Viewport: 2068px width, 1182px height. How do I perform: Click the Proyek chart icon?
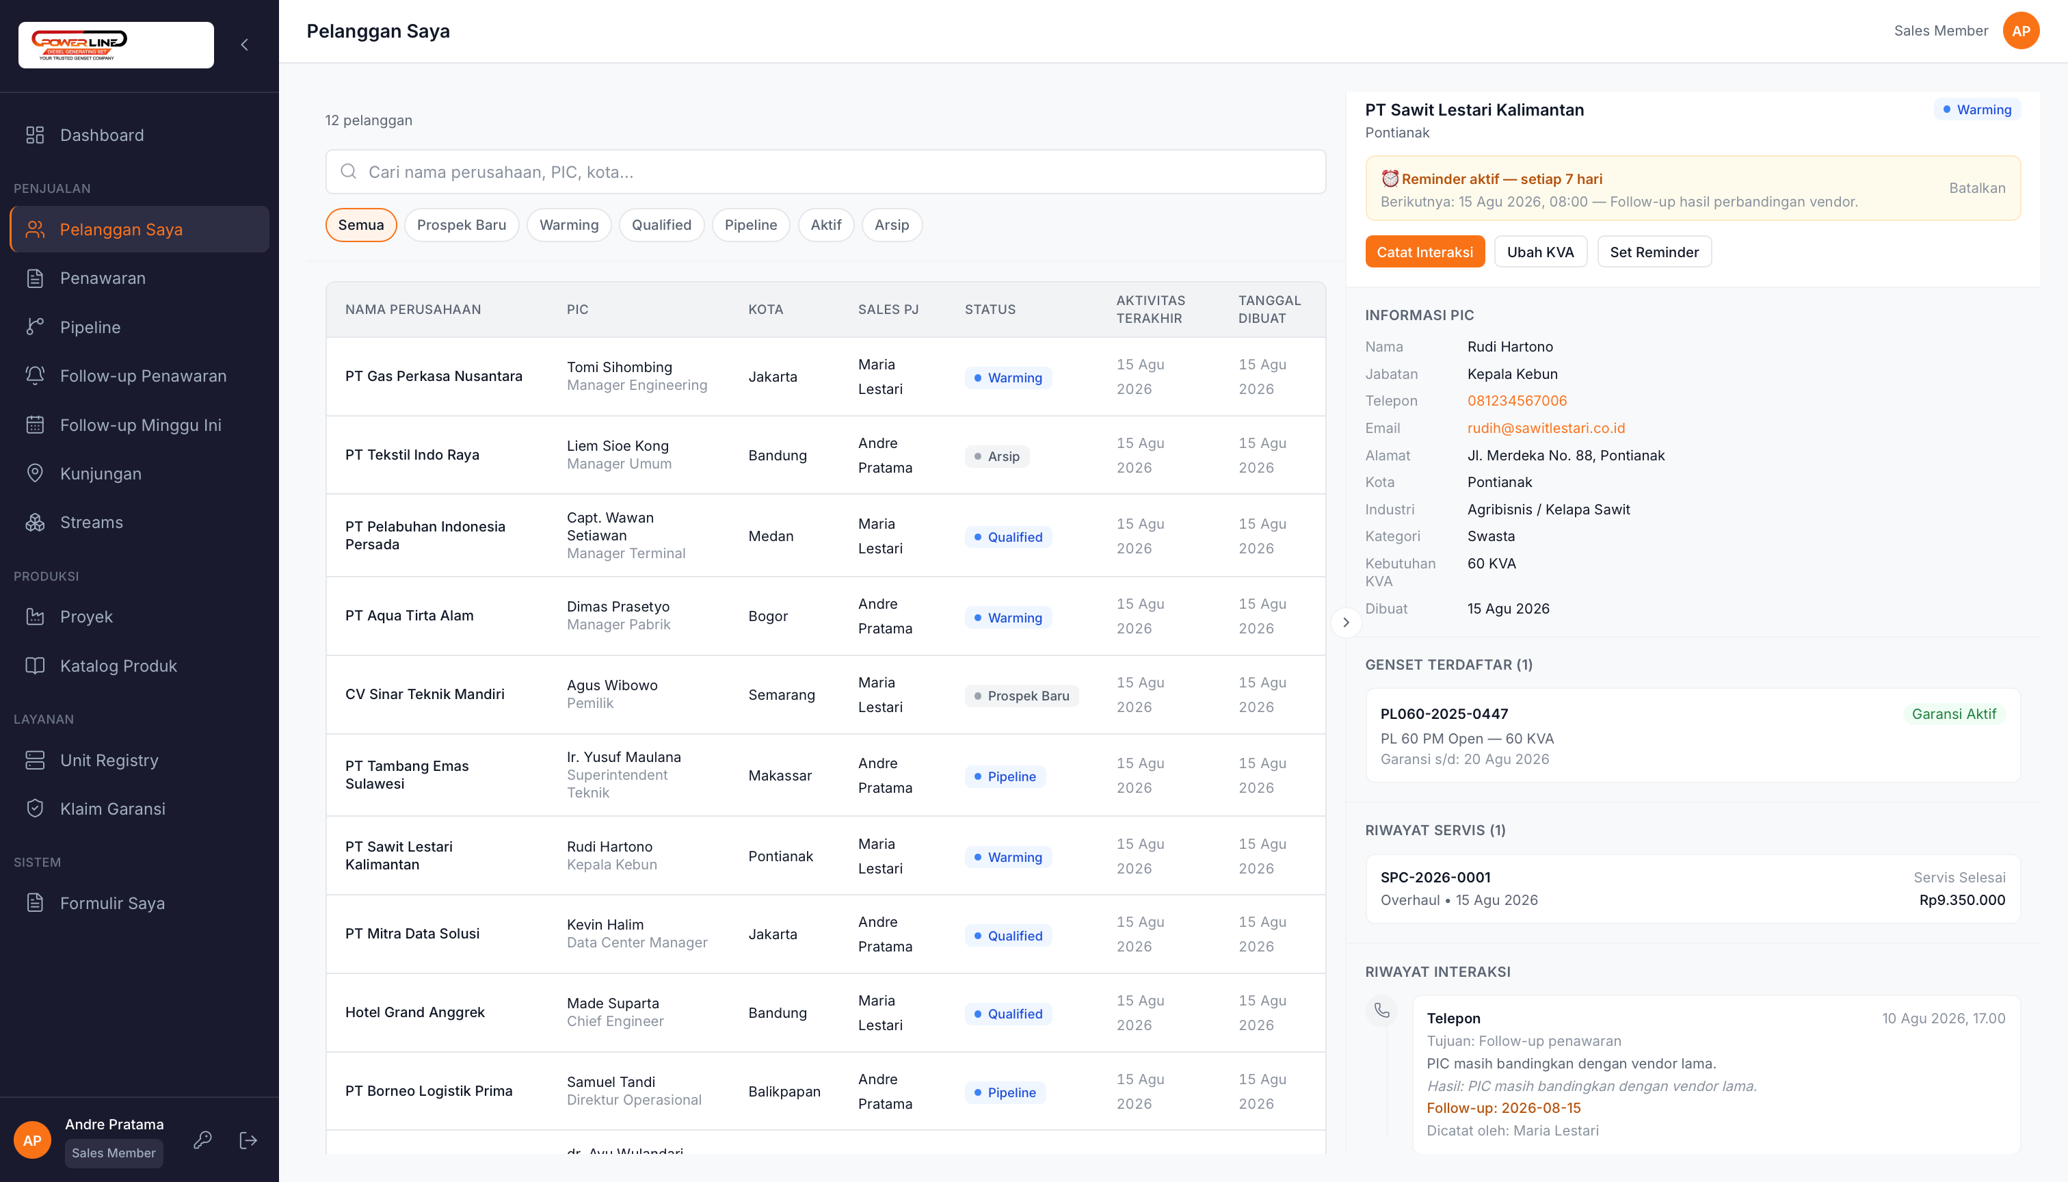[x=35, y=616]
